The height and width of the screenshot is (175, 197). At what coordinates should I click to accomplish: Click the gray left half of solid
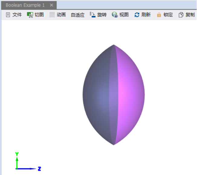(97, 95)
